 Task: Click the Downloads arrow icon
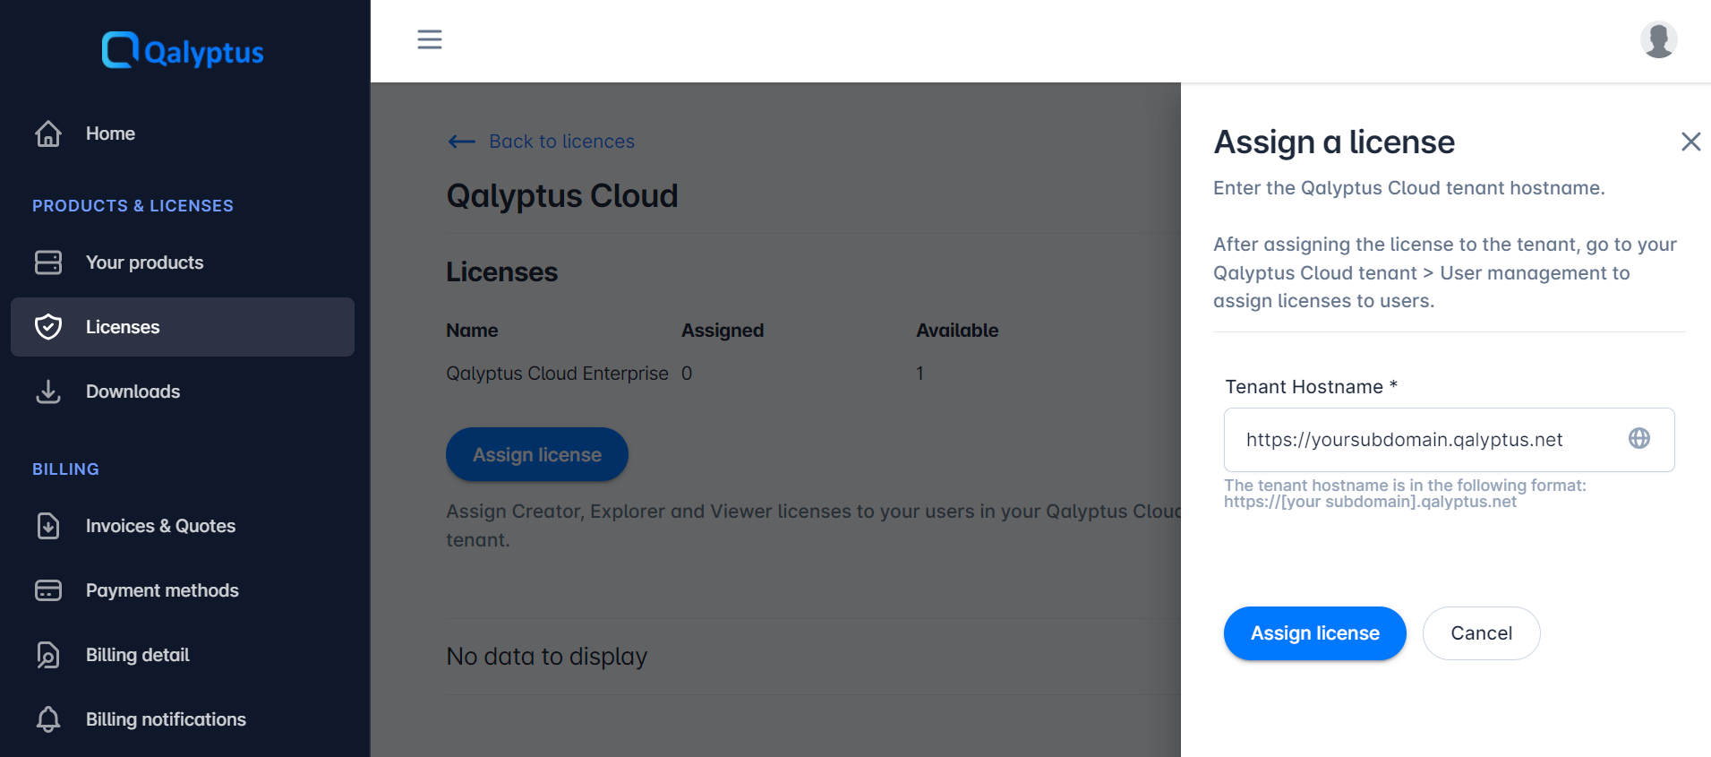pyautogui.click(x=48, y=391)
